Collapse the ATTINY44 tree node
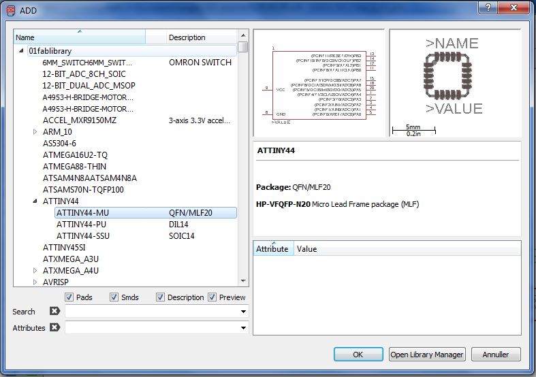The width and height of the screenshot is (536, 377). (35, 201)
